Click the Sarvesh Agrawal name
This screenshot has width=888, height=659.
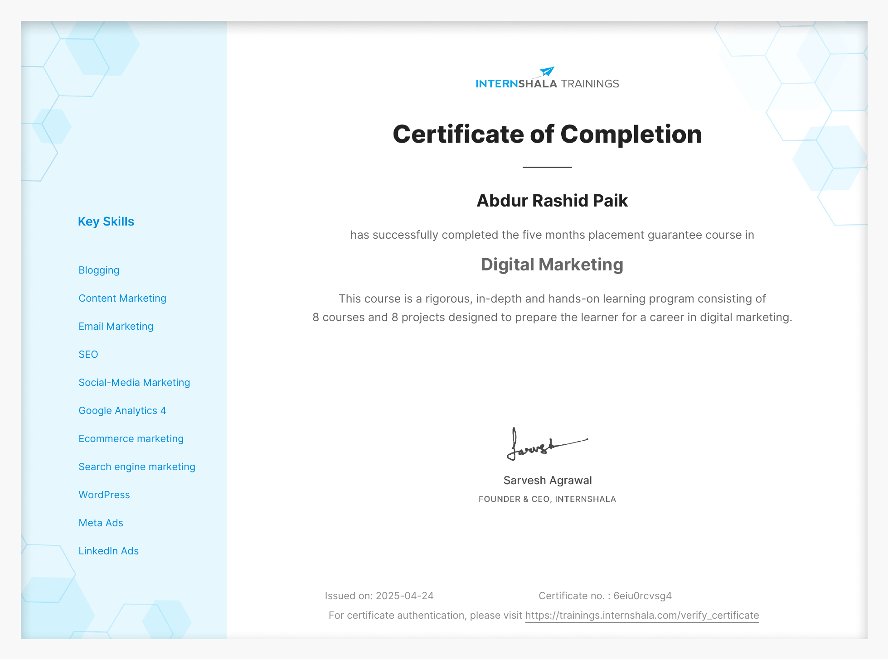click(548, 481)
